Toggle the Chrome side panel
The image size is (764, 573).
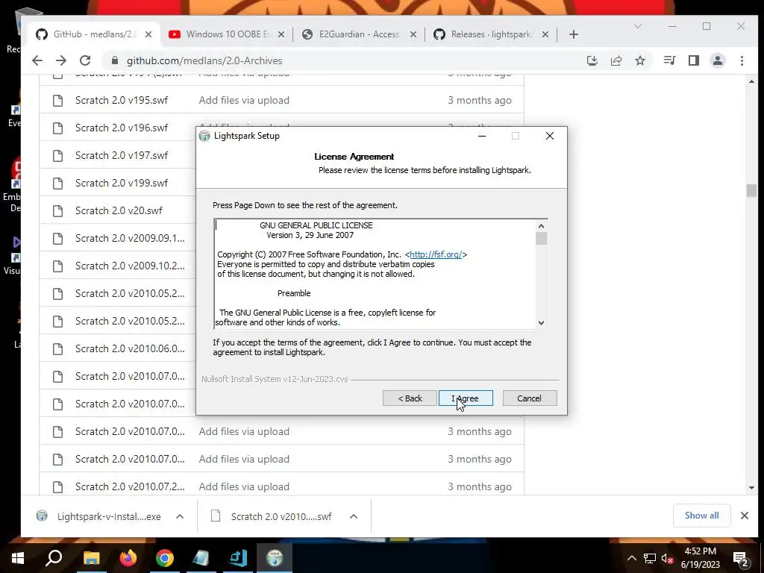(694, 60)
